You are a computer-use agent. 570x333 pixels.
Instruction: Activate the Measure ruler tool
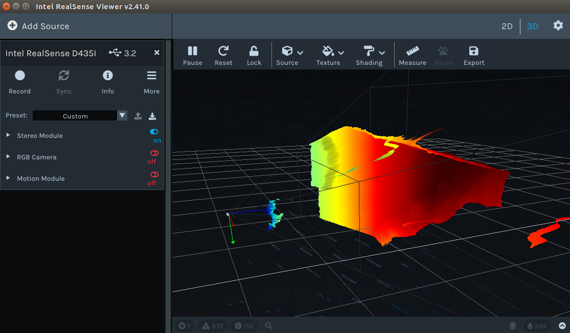[x=412, y=56]
